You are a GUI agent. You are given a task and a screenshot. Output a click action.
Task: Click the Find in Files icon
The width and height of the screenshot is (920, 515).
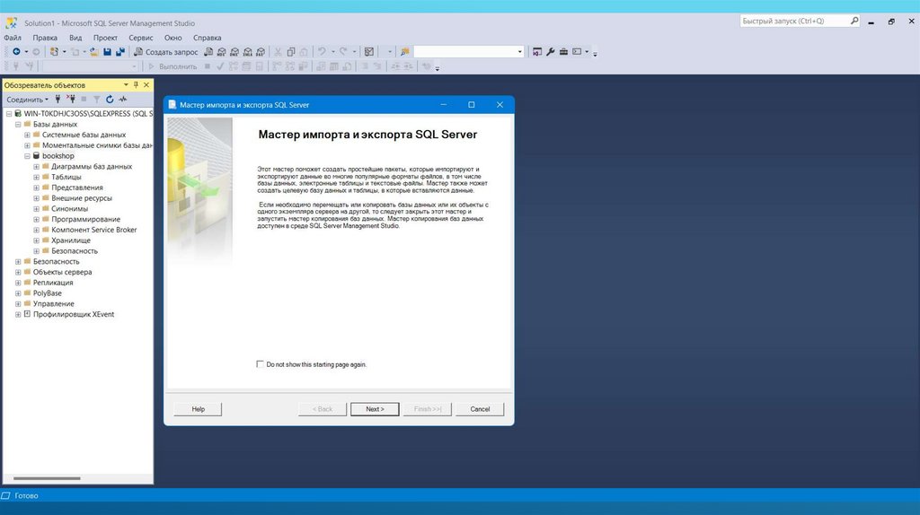point(405,51)
